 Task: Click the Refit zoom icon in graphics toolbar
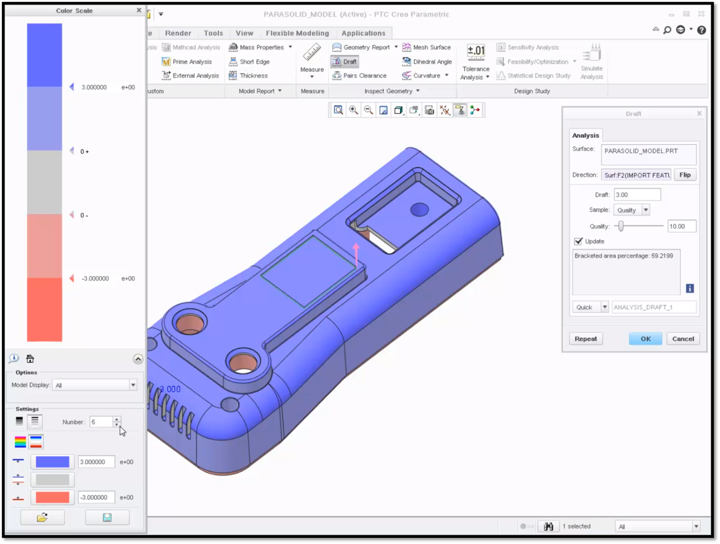[338, 110]
